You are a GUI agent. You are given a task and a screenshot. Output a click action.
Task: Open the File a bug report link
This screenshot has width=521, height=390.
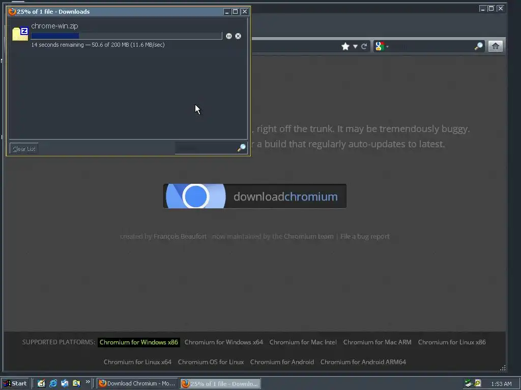pyautogui.click(x=365, y=237)
